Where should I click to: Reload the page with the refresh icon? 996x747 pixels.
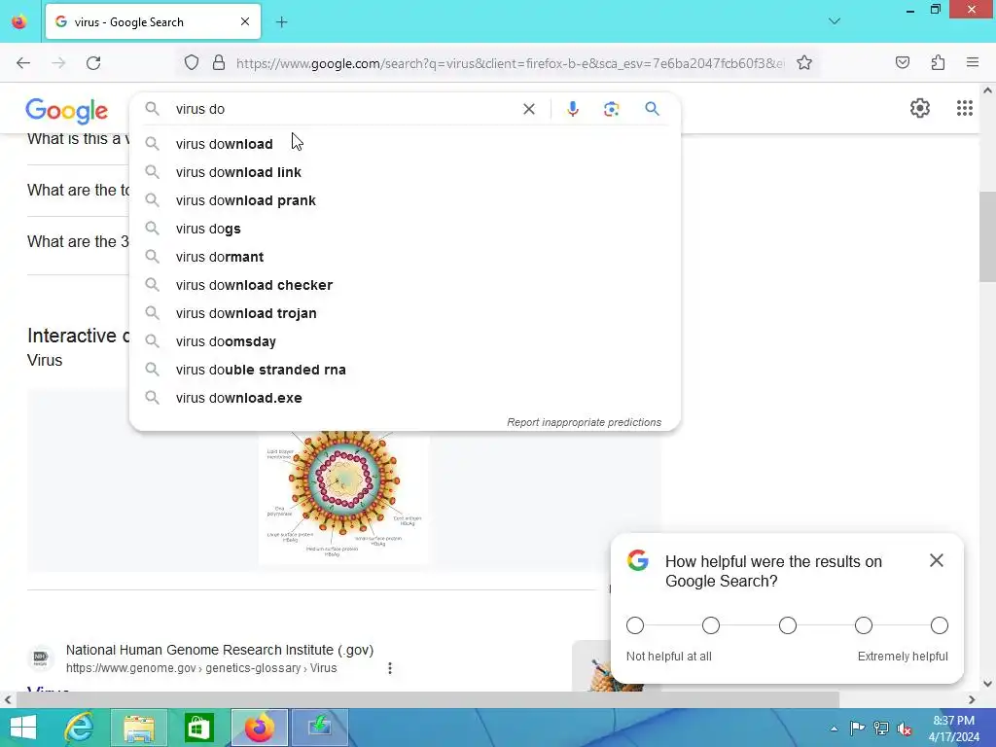pyautogui.click(x=93, y=63)
